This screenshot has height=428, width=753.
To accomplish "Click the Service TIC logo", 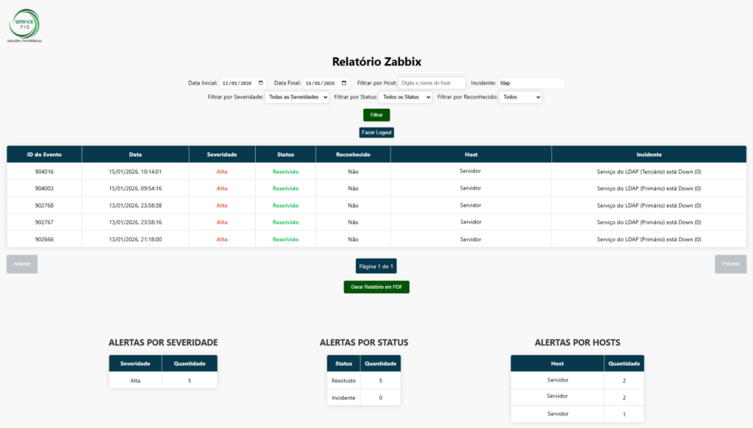I will coord(25,26).
